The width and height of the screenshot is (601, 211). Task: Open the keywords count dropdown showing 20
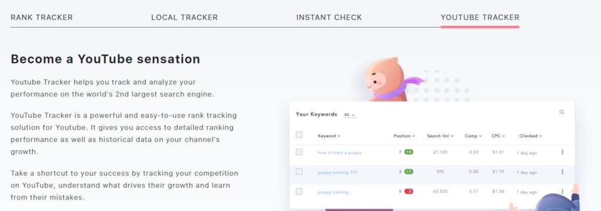pos(349,115)
